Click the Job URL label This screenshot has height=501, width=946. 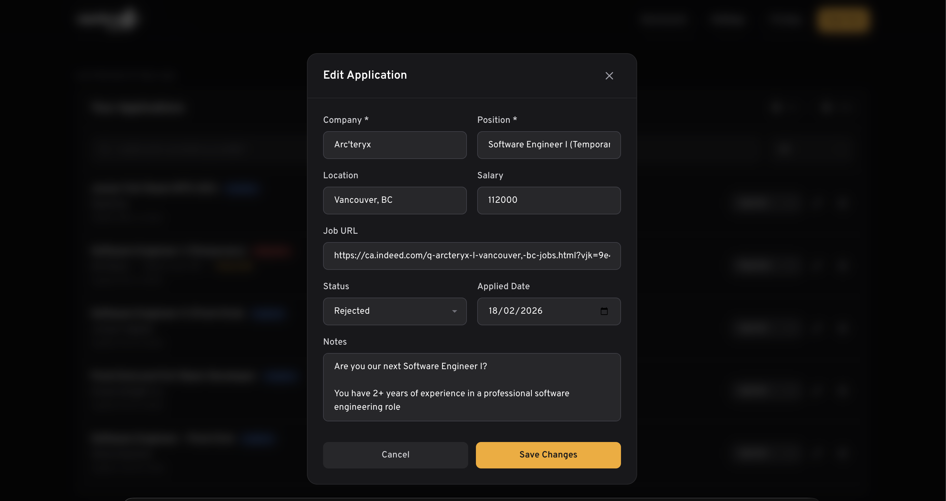point(340,231)
